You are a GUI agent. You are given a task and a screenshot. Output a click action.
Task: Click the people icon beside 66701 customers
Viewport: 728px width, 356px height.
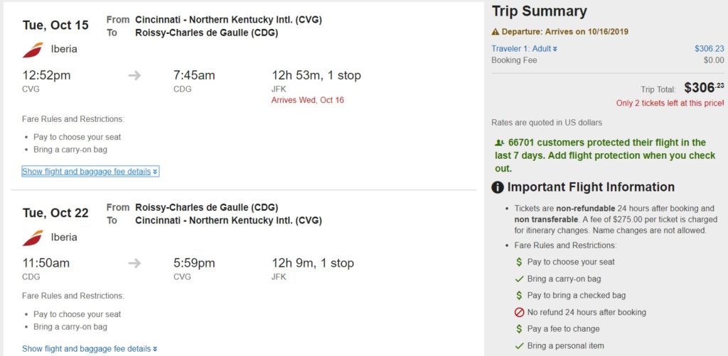(x=499, y=143)
